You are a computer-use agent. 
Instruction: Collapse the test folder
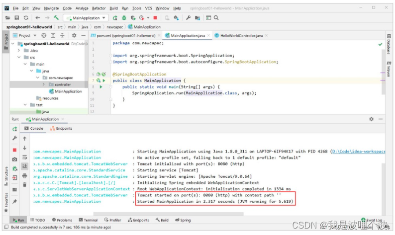[25, 105]
